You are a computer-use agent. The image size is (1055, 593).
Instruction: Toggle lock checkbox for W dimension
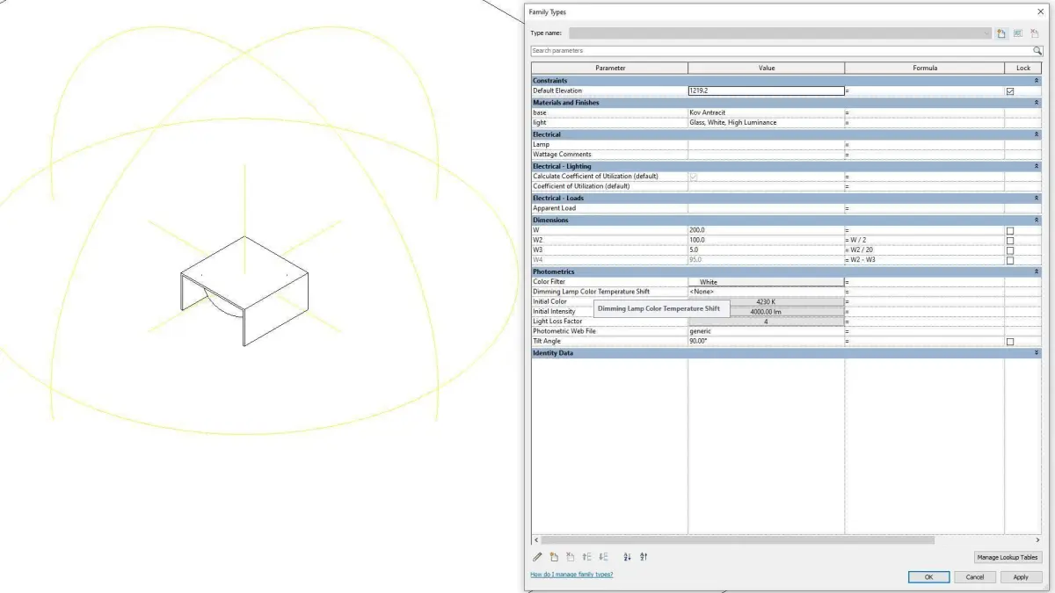pyautogui.click(x=1010, y=230)
